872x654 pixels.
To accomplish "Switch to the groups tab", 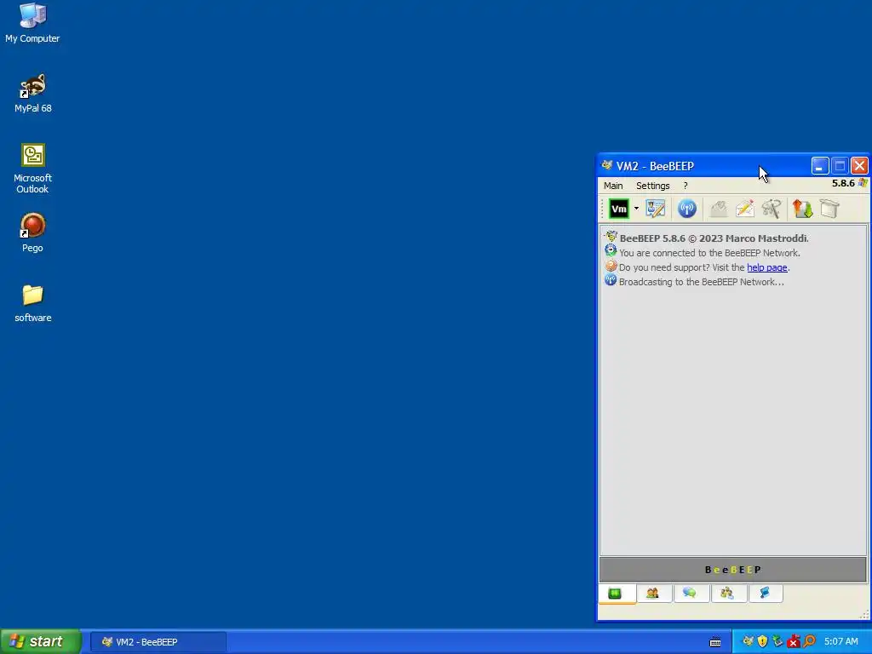I will 728,594.
